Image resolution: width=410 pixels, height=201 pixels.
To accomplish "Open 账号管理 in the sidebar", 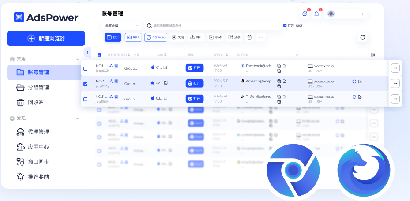I will tap(44, 72).
